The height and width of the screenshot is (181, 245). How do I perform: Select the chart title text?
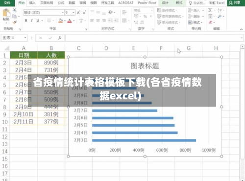pyautogui.click(x=145, y=66)
